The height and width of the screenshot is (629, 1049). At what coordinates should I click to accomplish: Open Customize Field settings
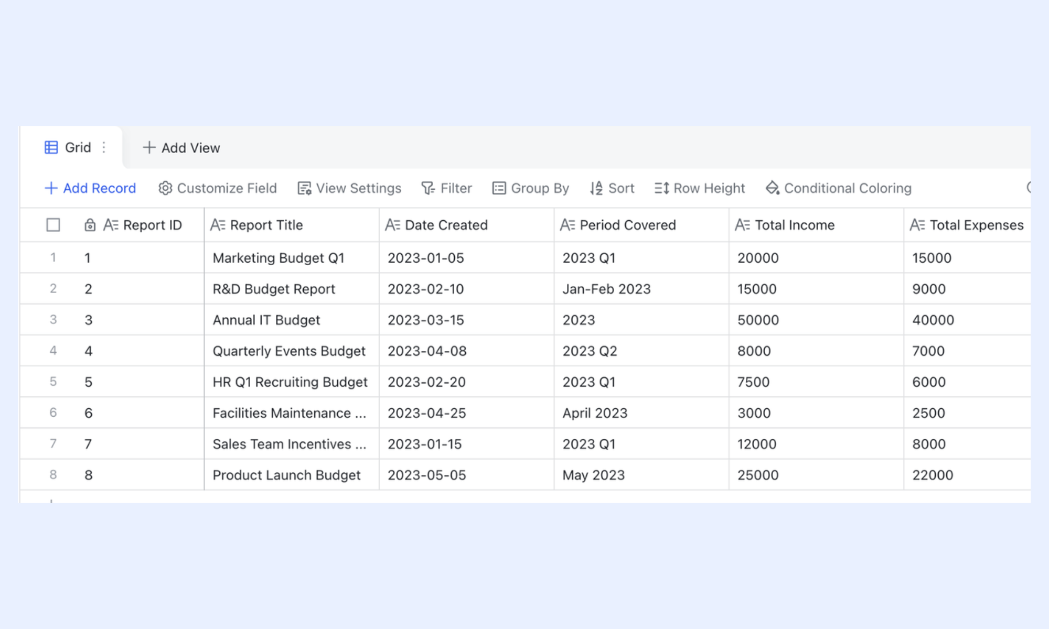(x=218, y=188)
